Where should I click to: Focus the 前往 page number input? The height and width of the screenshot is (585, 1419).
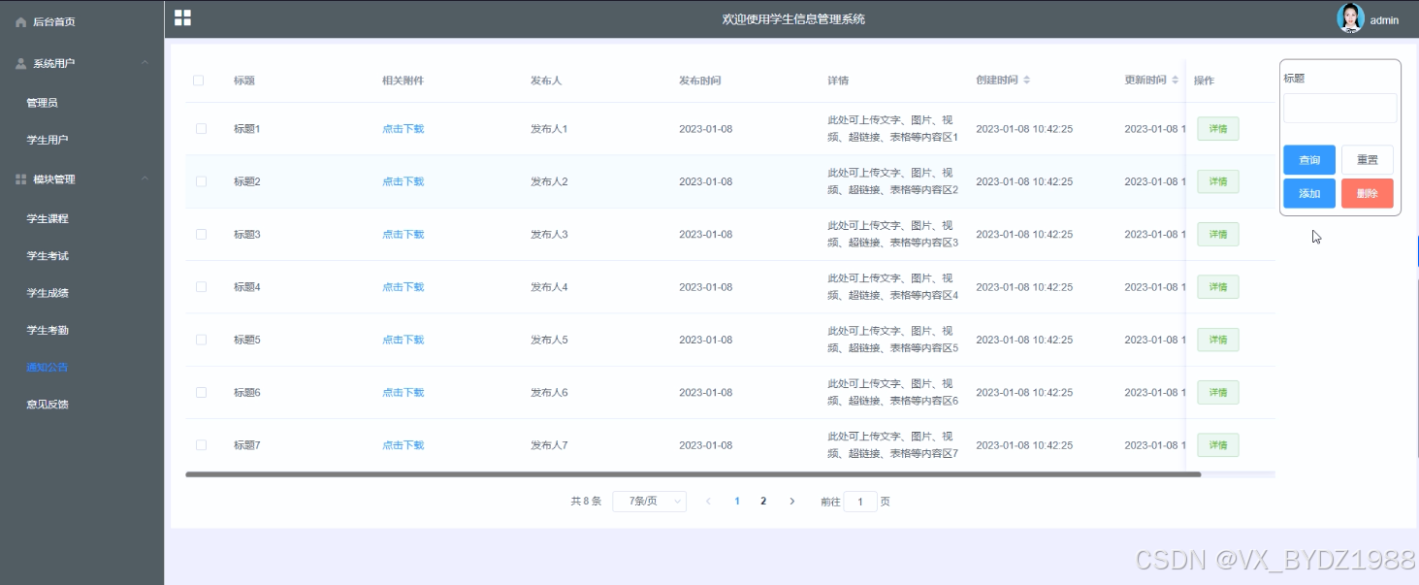coord(860,502)
